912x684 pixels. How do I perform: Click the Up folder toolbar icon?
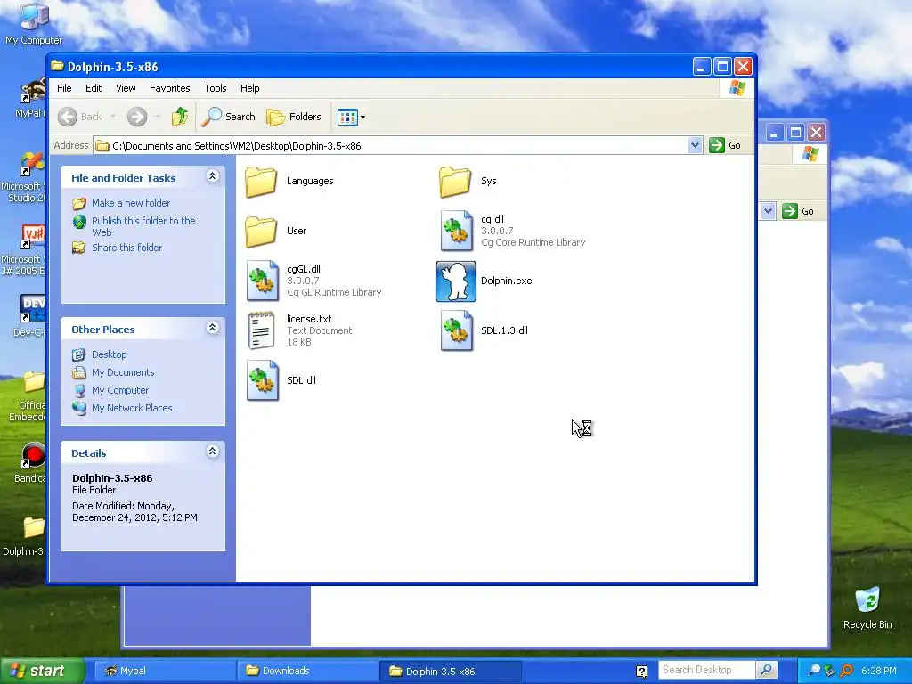180,117
